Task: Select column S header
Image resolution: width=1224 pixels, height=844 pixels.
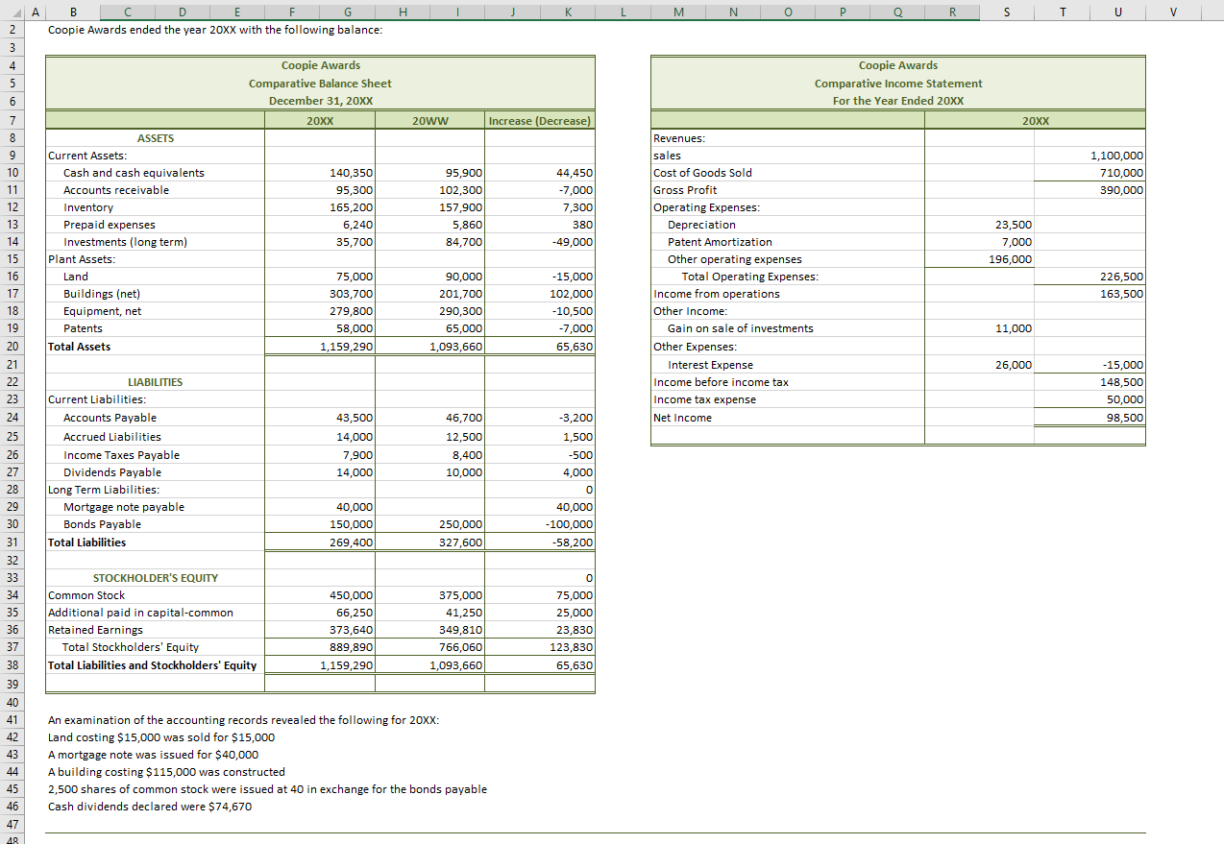Action: coord(1007,11)
